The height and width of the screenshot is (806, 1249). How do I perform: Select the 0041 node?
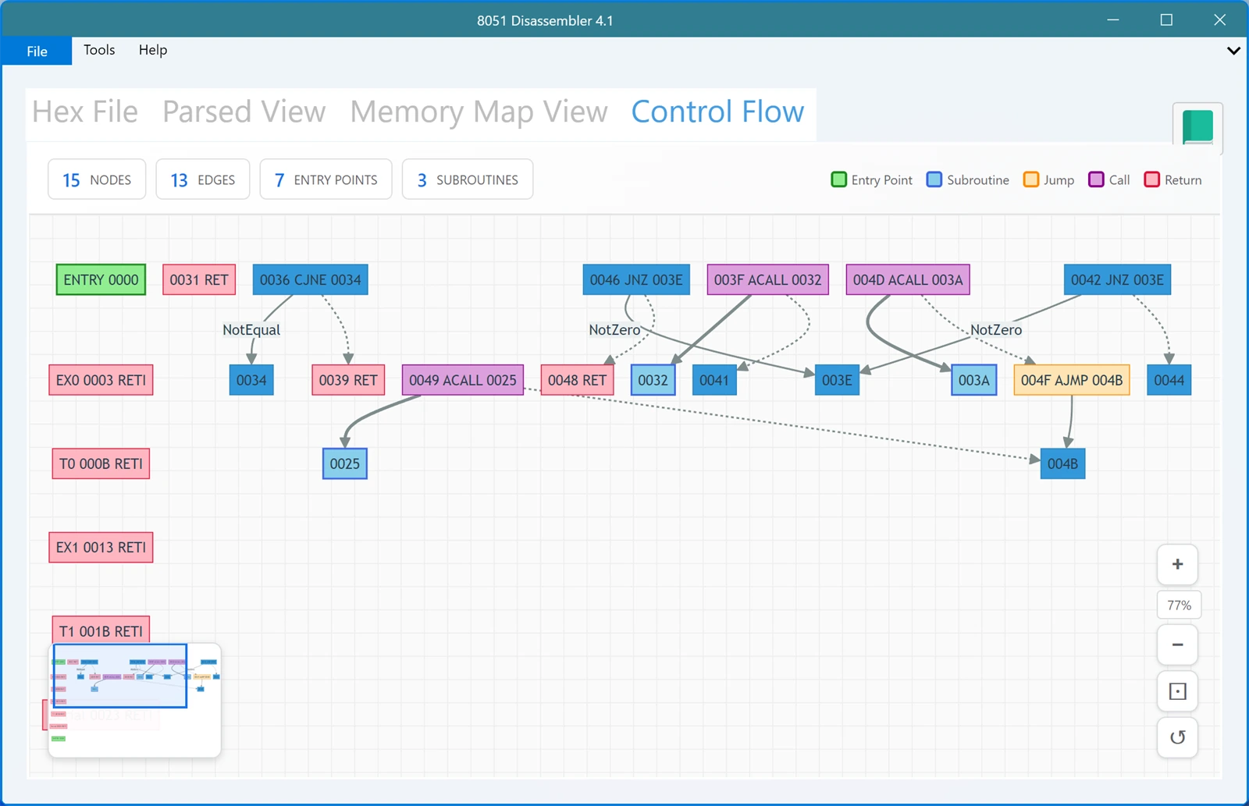[x=714, y=380]
